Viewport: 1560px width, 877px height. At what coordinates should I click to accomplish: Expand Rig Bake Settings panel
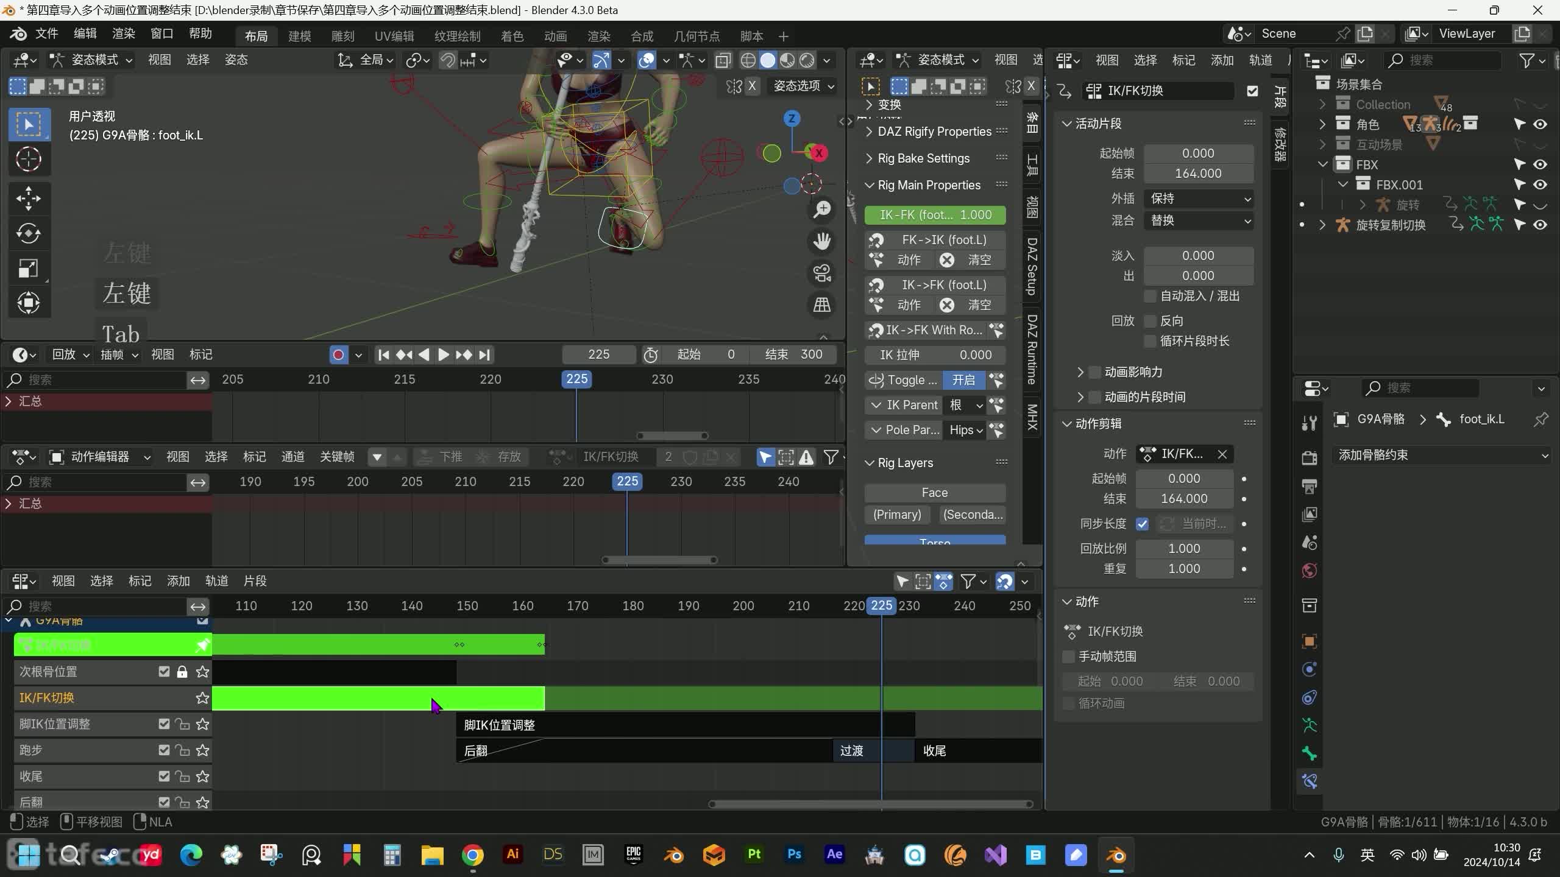(x=923, y=158)
